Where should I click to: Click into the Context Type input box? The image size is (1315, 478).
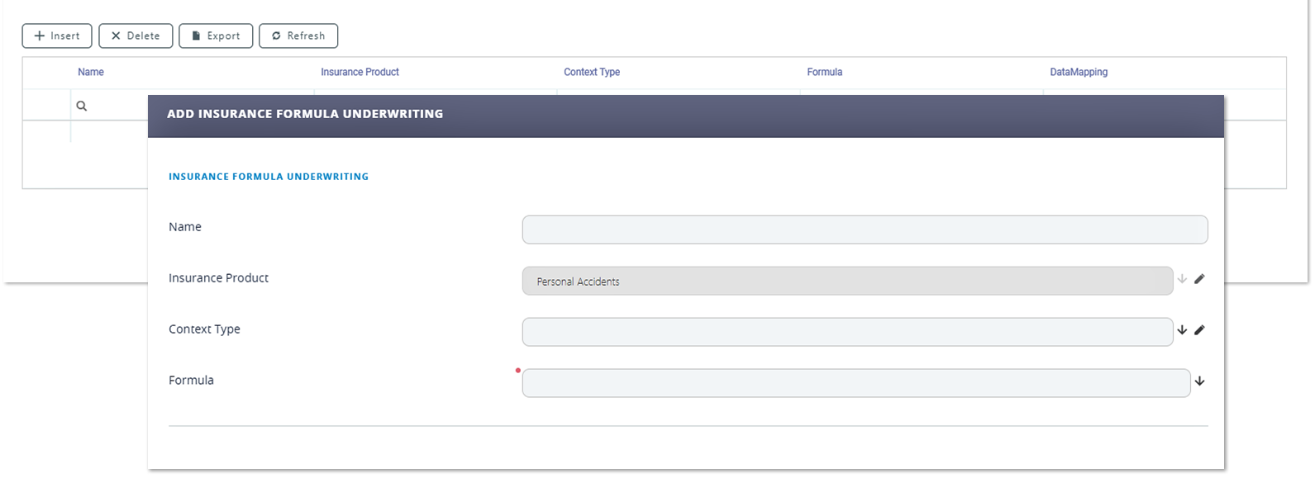[x=847, y=332]
